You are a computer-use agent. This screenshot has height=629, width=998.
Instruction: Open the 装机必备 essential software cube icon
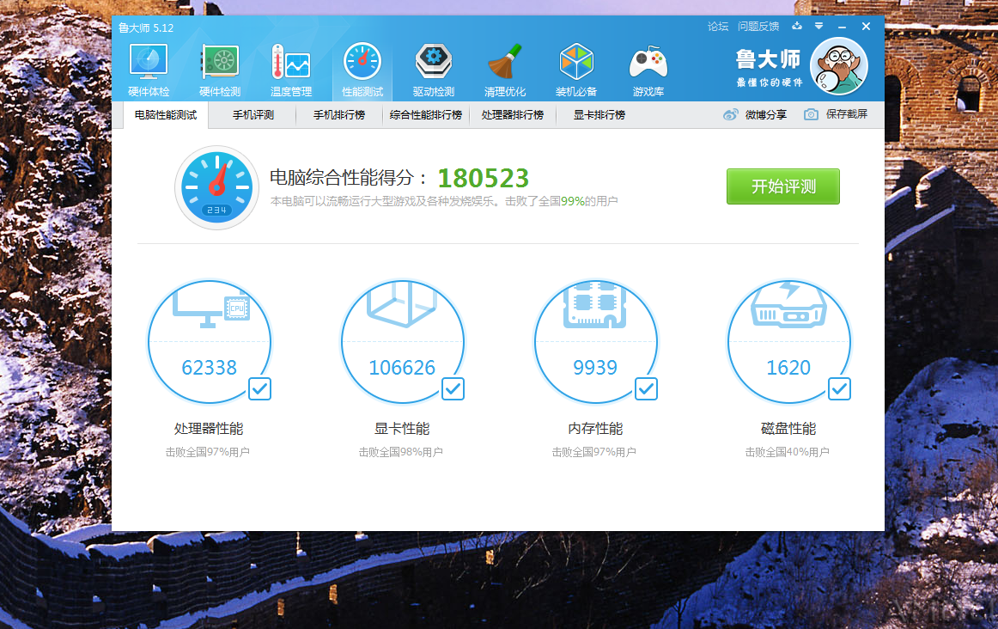[576, 62]
